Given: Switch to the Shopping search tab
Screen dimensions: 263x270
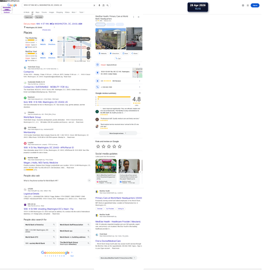Looking at the screenshot, I should pyautogui.click(x=59, y=12).
